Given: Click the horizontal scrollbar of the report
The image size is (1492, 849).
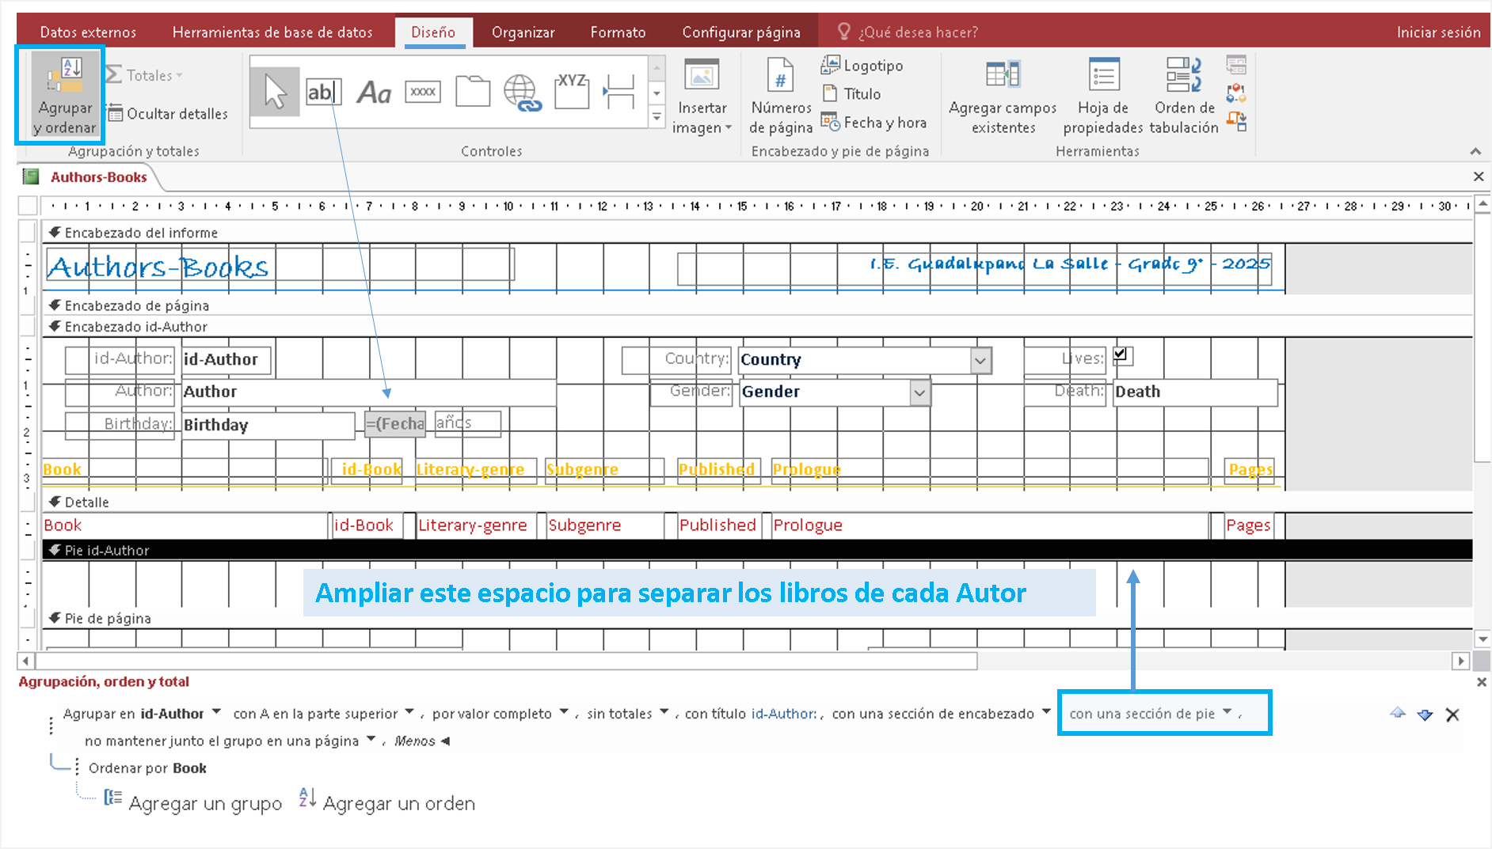Looking at the screenshot, I should [x=507, y=661].
